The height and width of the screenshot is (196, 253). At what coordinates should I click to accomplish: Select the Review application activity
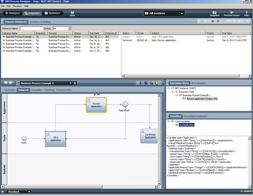pos(96,105)
